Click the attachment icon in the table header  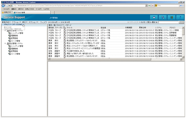pos(65,28)
